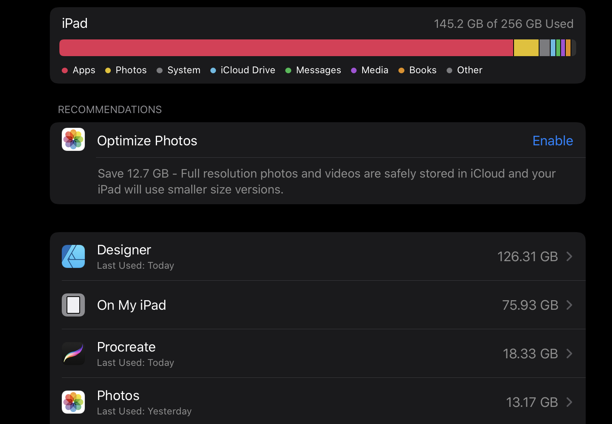Image resolution: width=612 pixels, height=424 pixels.
Task: Click the System legend label
Action: pos(184,70)
